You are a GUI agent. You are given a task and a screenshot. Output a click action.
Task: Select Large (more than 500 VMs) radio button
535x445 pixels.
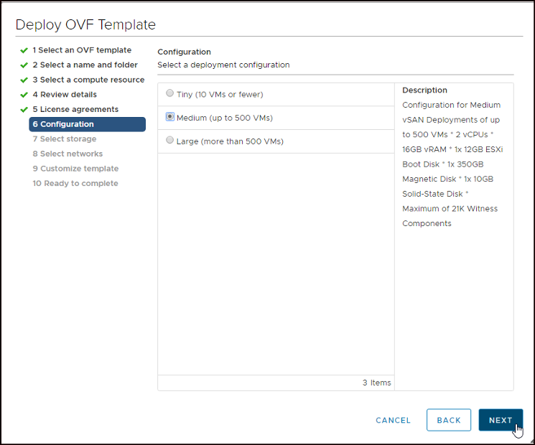[x=169, y=141]
